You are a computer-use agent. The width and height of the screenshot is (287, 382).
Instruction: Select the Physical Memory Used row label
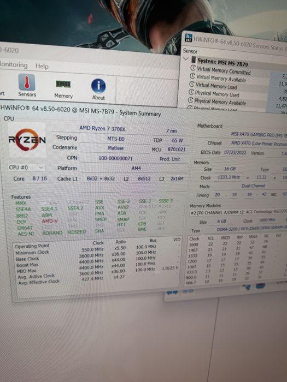pos(217,94)
